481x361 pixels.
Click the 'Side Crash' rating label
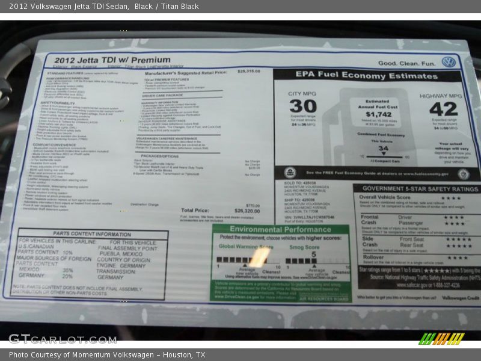[370, 242]
